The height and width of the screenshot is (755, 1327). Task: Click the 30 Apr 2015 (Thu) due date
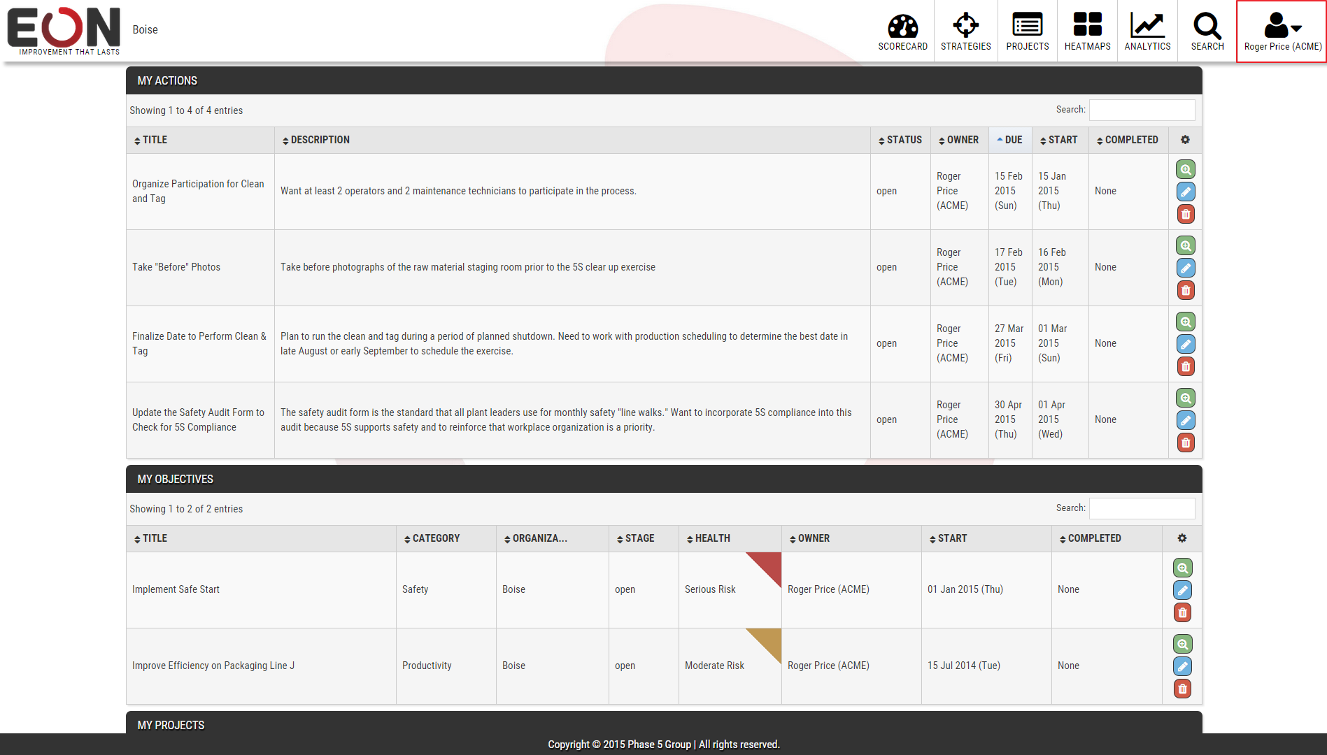click(1009, 419)
